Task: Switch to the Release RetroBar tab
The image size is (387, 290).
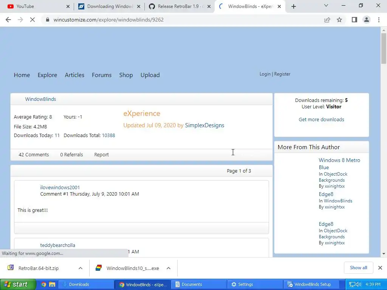Action: (x=179, y=6)
